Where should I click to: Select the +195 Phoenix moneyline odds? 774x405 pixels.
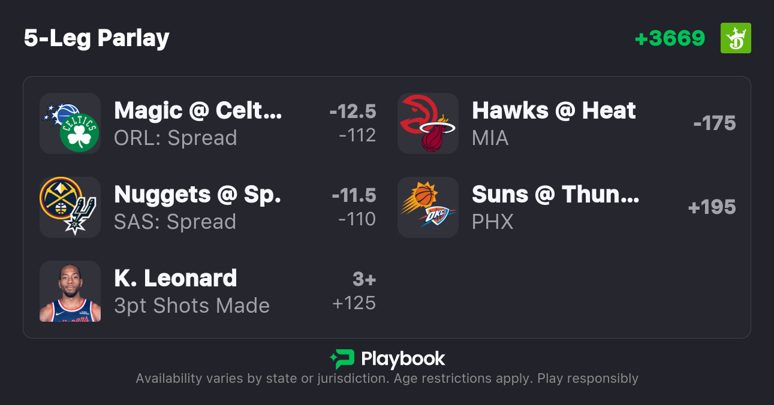coord(712,207)
